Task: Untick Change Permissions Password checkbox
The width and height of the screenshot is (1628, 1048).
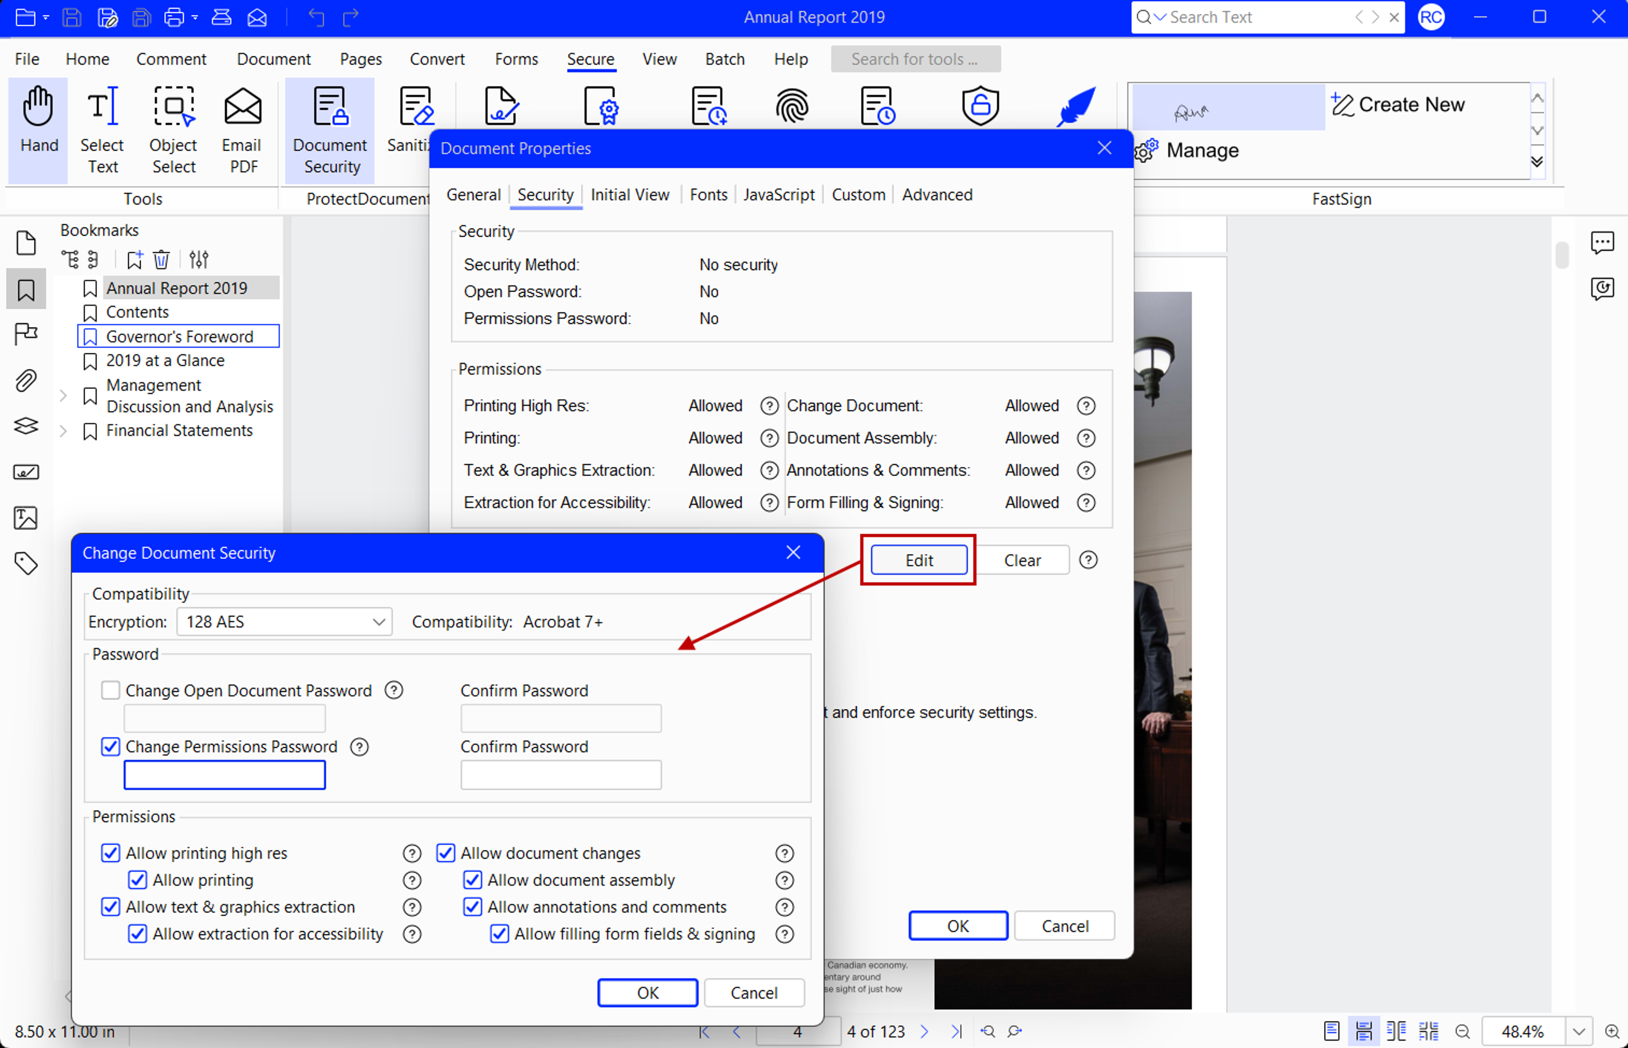Action: click(x=110, y=746)
